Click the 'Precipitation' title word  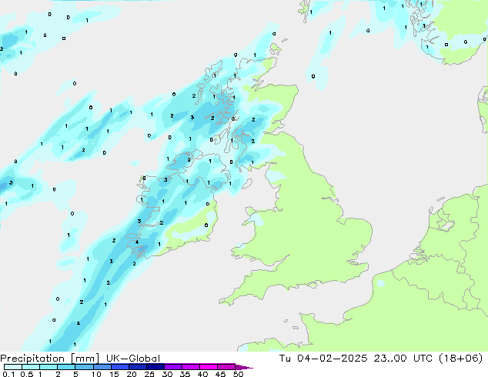(32, 359)
